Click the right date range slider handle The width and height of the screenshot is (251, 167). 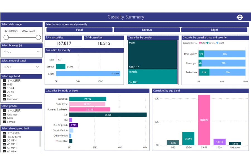(38, 37)
